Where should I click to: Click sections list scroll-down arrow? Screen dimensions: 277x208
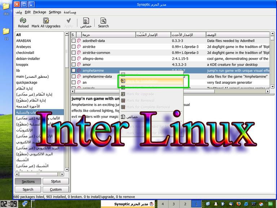tap(67, 169)
